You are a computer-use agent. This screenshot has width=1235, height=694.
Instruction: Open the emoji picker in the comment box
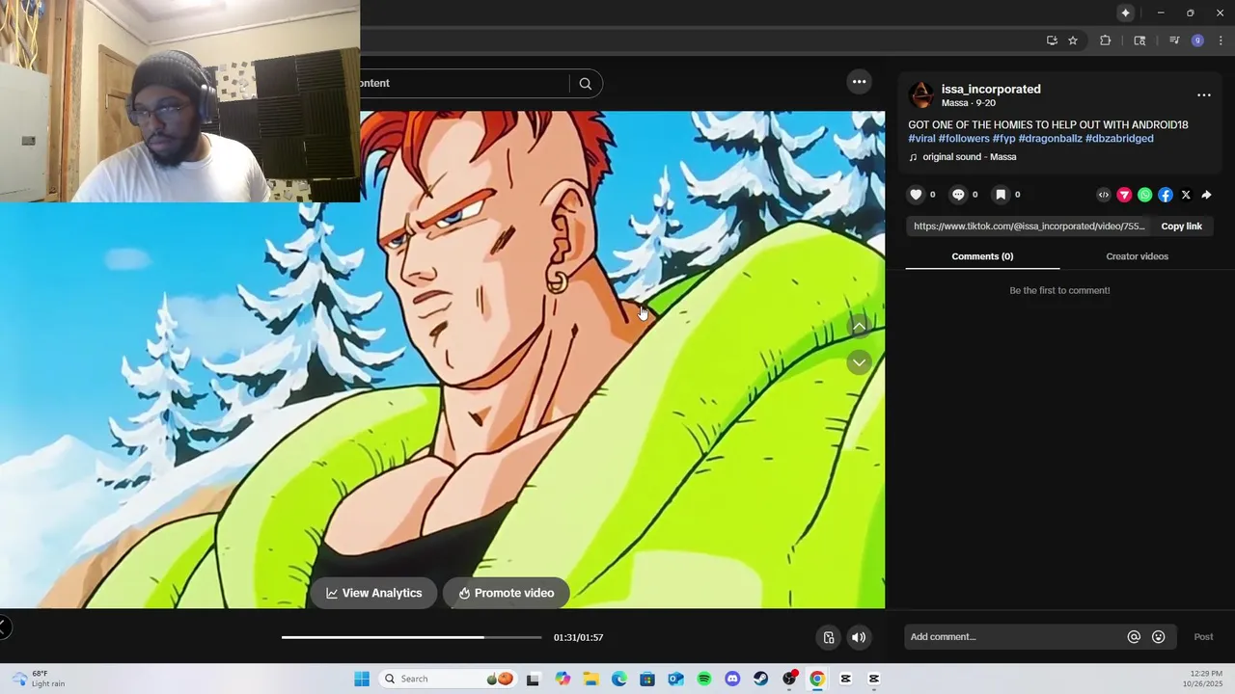(1158, 637)
